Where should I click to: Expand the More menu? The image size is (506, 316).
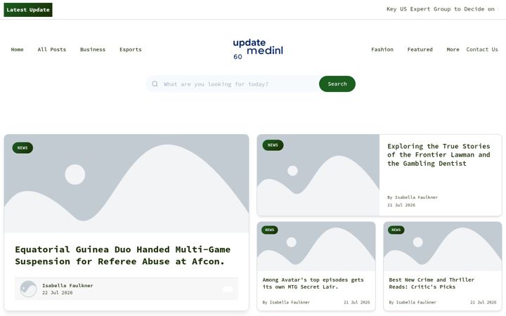(x=453, y=49)
